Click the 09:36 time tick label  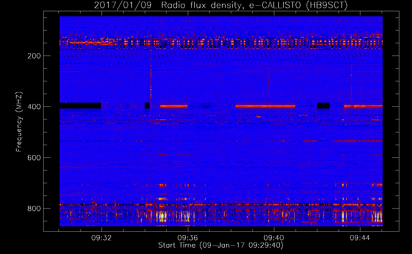coord(188,238)
